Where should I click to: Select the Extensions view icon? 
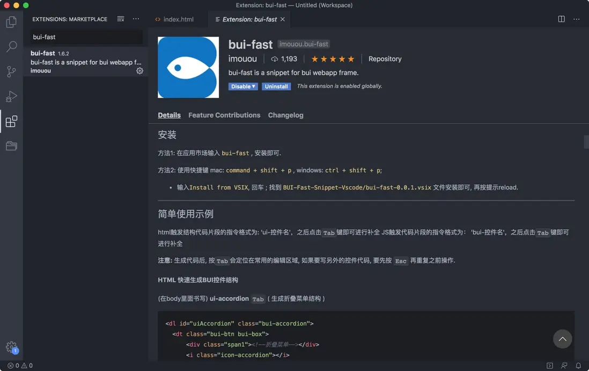[11, 121]
